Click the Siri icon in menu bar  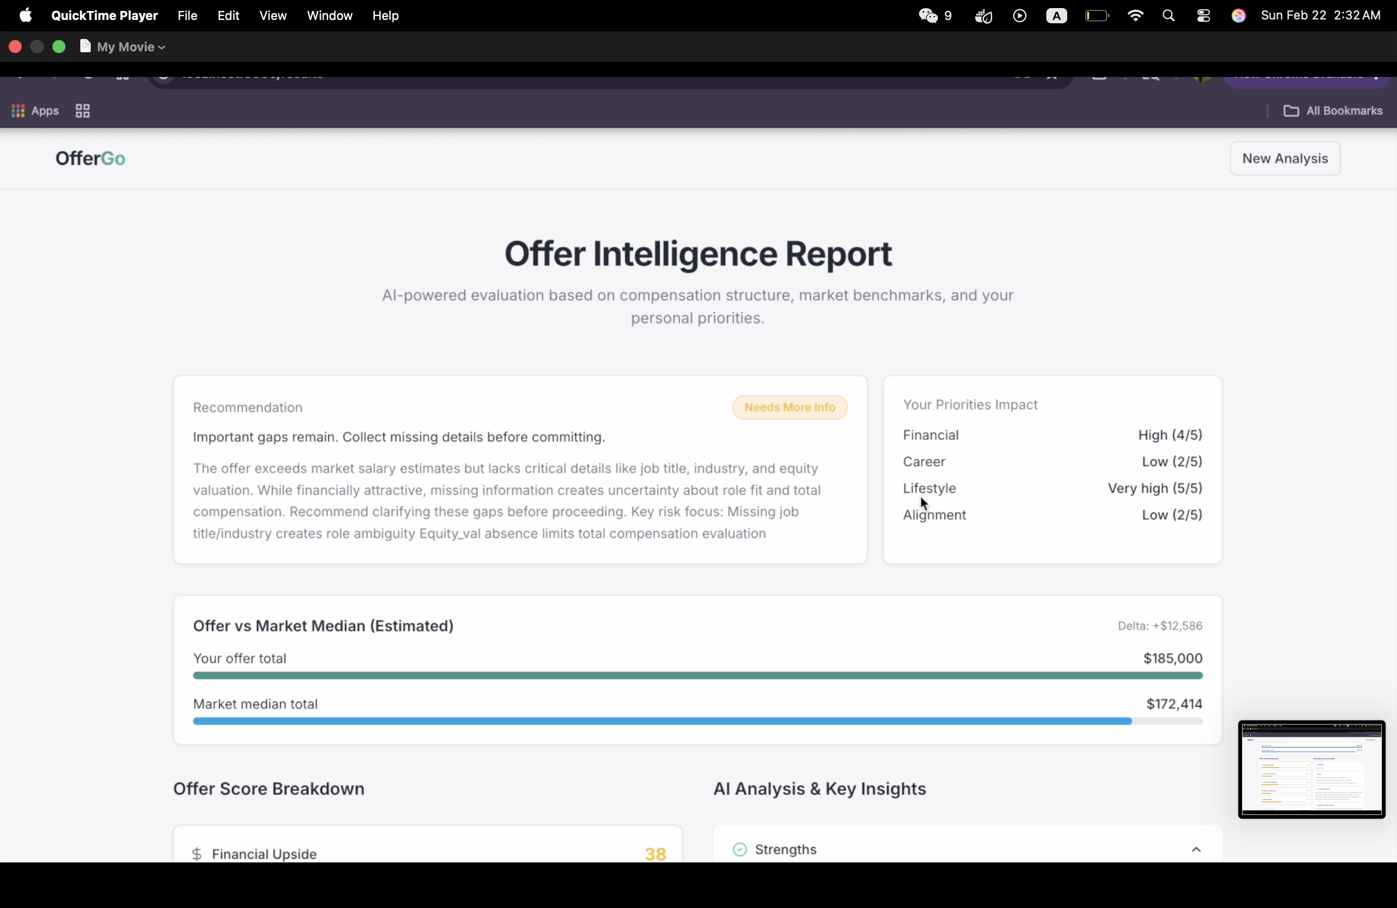coord(1238,16)
